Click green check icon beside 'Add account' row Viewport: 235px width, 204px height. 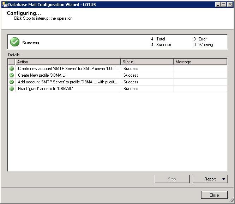(x=12, y=82)
